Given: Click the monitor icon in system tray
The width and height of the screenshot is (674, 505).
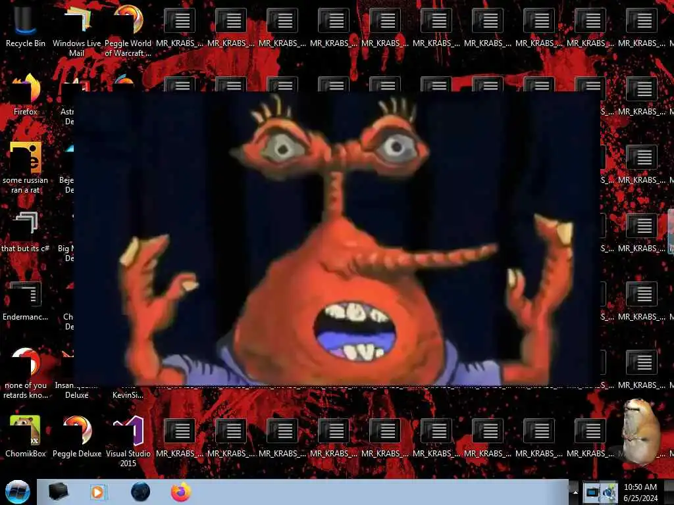Looking at the screenshot, I should [592, 492].
